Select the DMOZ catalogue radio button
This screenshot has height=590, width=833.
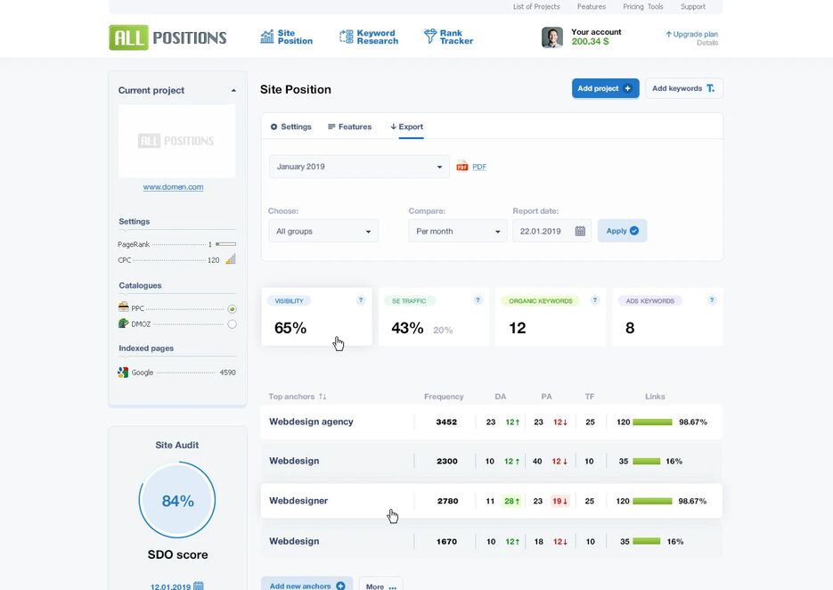233,324
